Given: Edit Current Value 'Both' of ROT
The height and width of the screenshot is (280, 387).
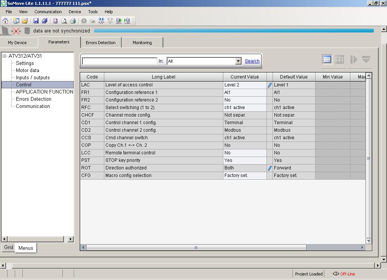Looking at the screenshot, I should tap(245, 168).
